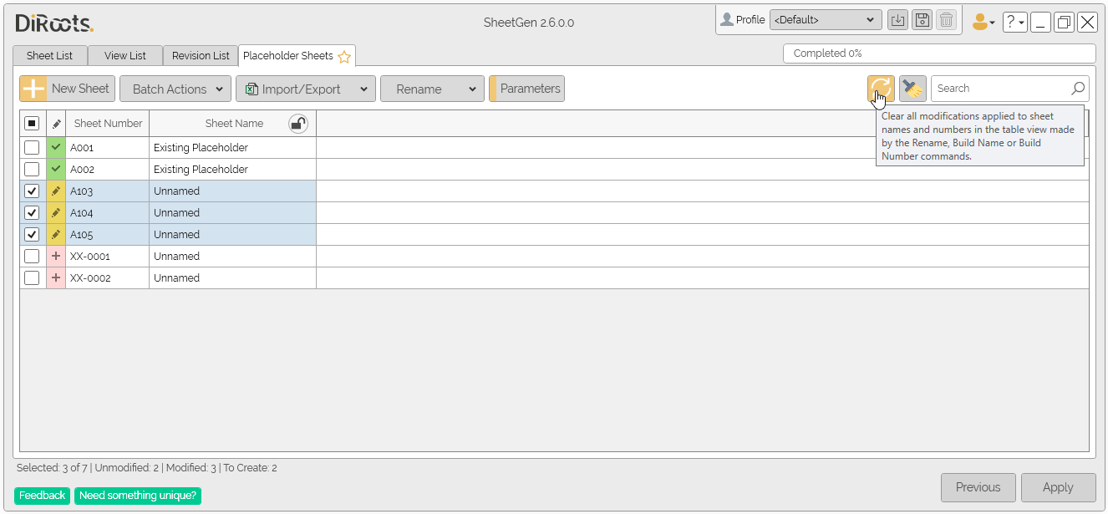Viewport: 1108px width, 514px height.
Task: Toggle the lock icon in Sheet Name header
Action: coord(297,124)
